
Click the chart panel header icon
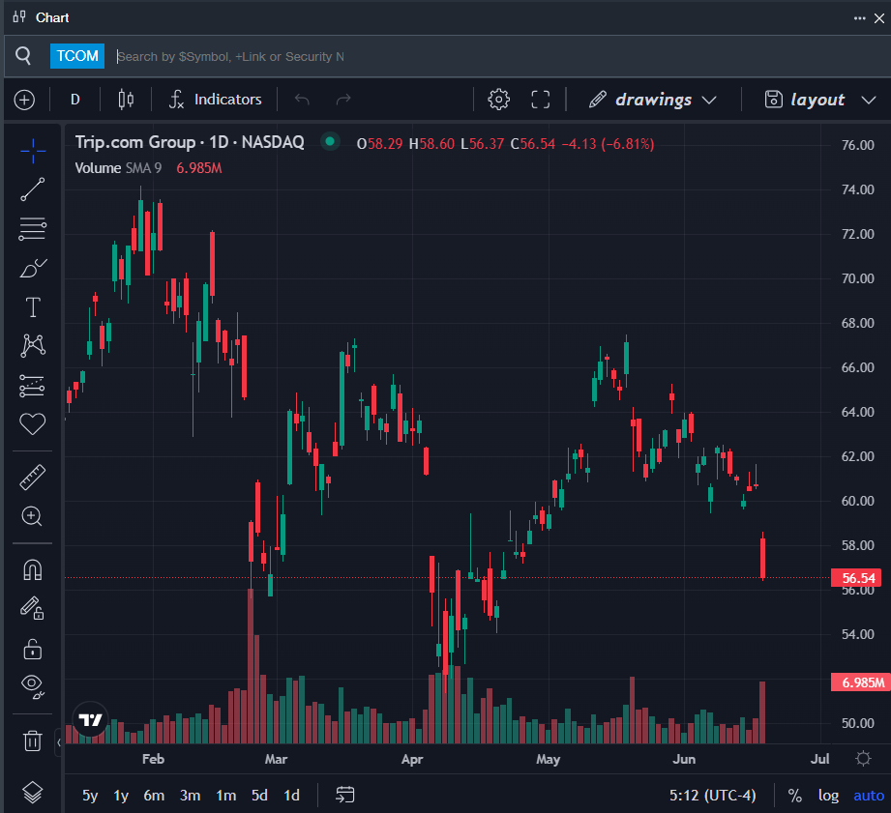tap(19, 17)
